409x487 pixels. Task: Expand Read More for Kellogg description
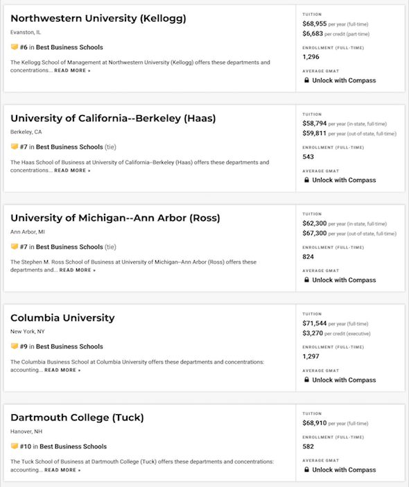click(x=72, y=71)
